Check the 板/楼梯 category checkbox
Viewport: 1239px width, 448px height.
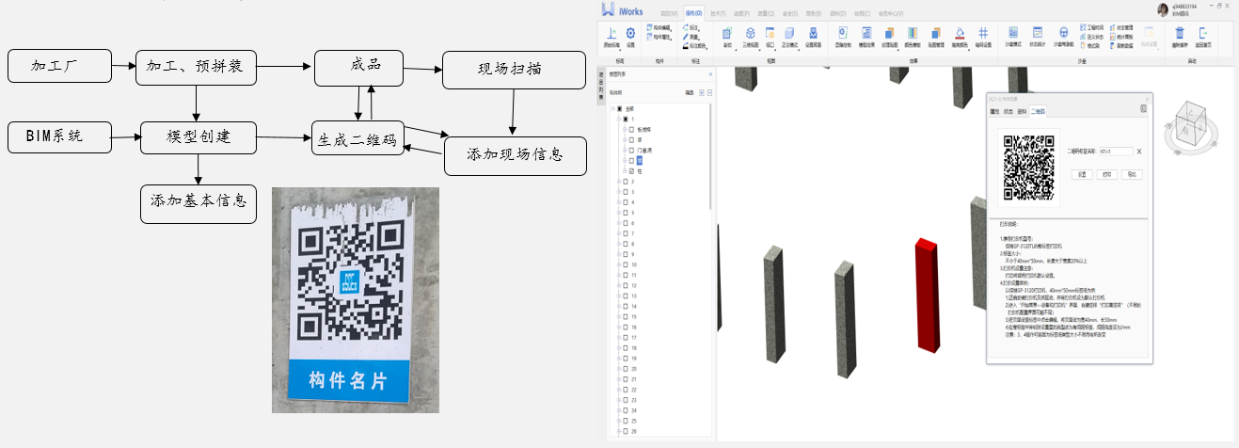click(631, 130)
